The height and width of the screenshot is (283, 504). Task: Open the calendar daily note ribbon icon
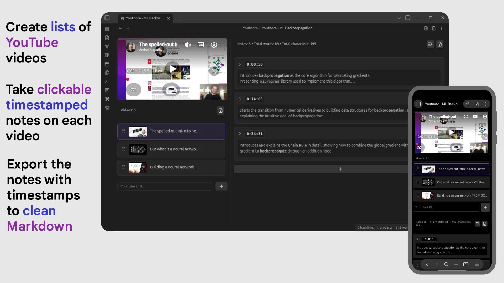pos(107,64)
